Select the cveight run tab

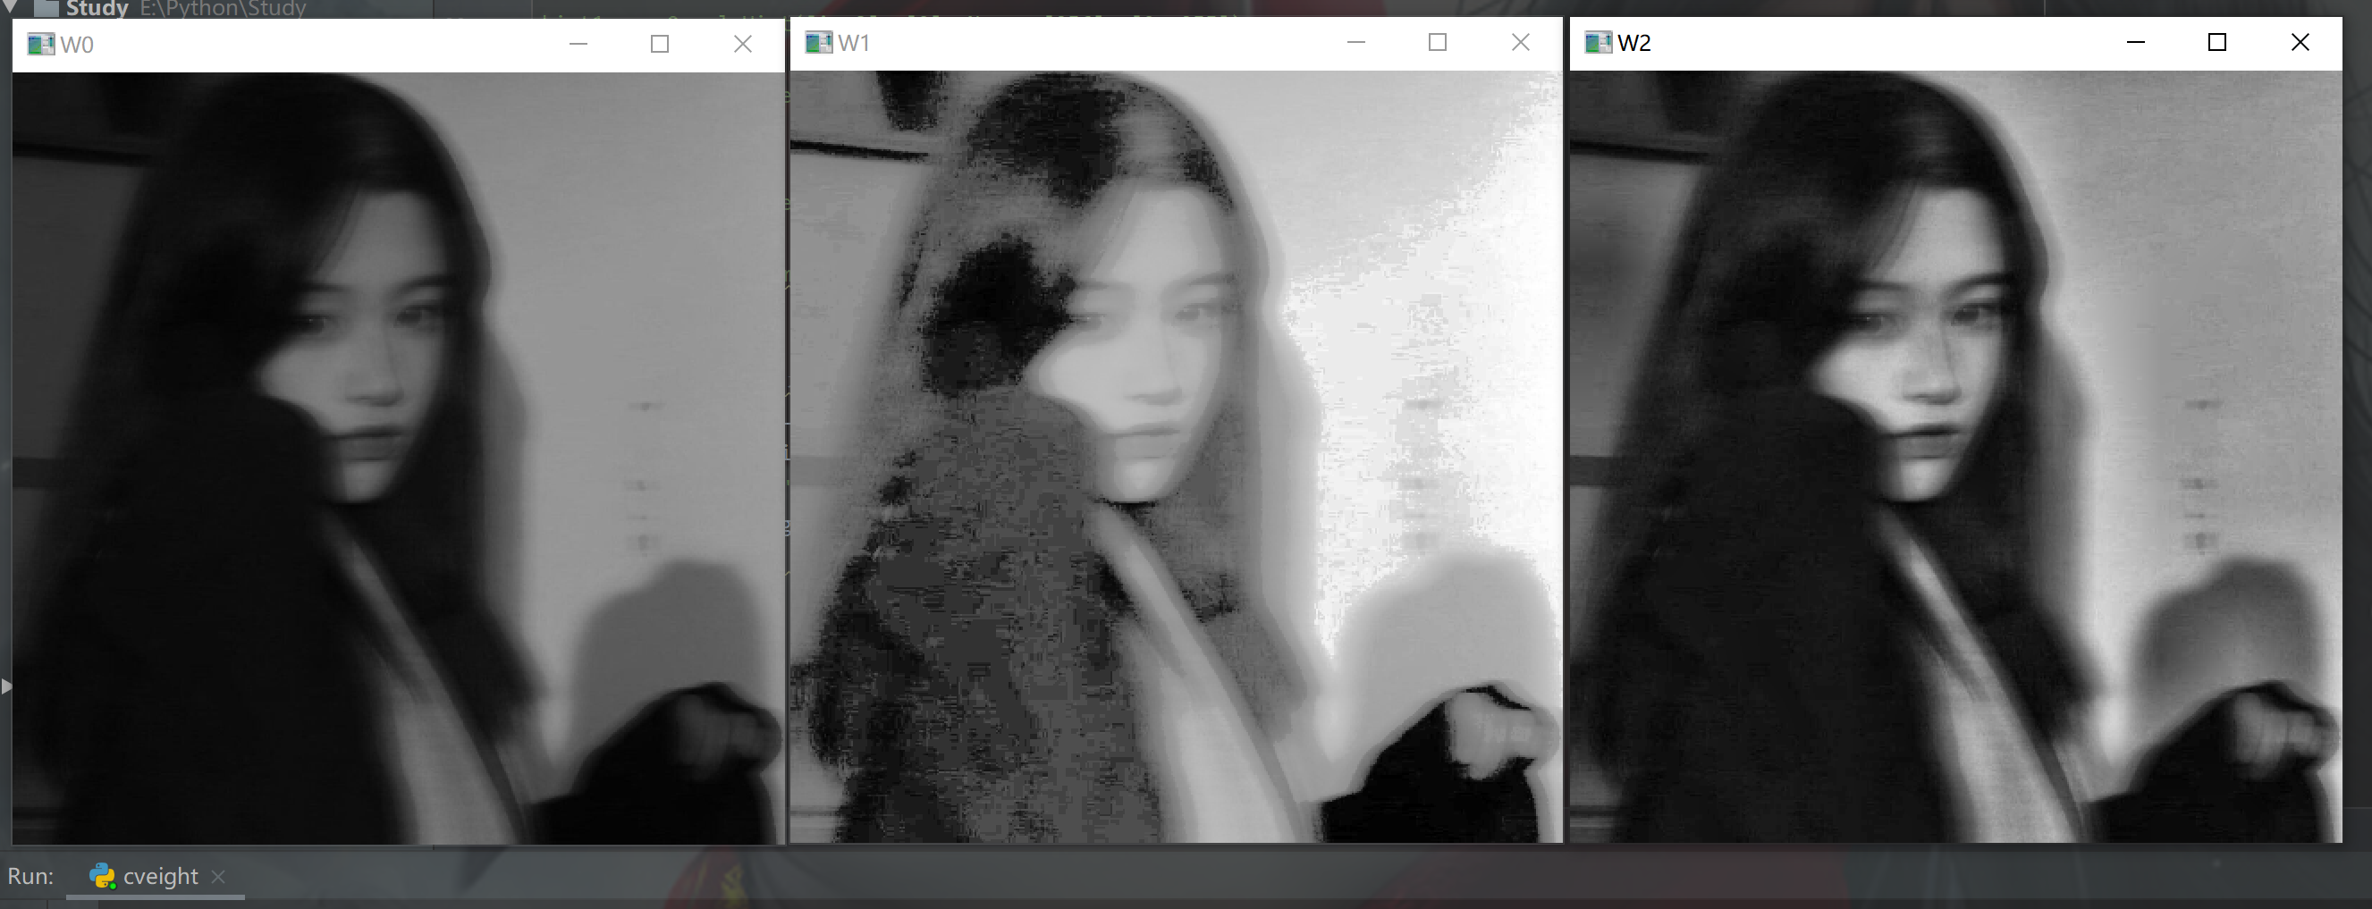pyautogui.click(x=160, y=876)
